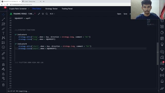
Task: Open the lightbulb streams icon with signal
Action: pyautogui.click(x=162, y=69)
